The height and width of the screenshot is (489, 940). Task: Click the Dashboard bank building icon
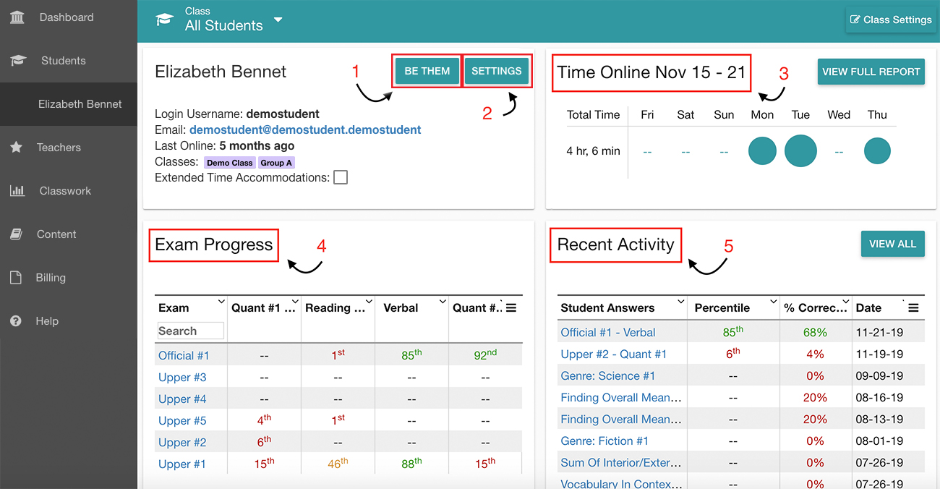pyautogui.click(x=17, y=17)
